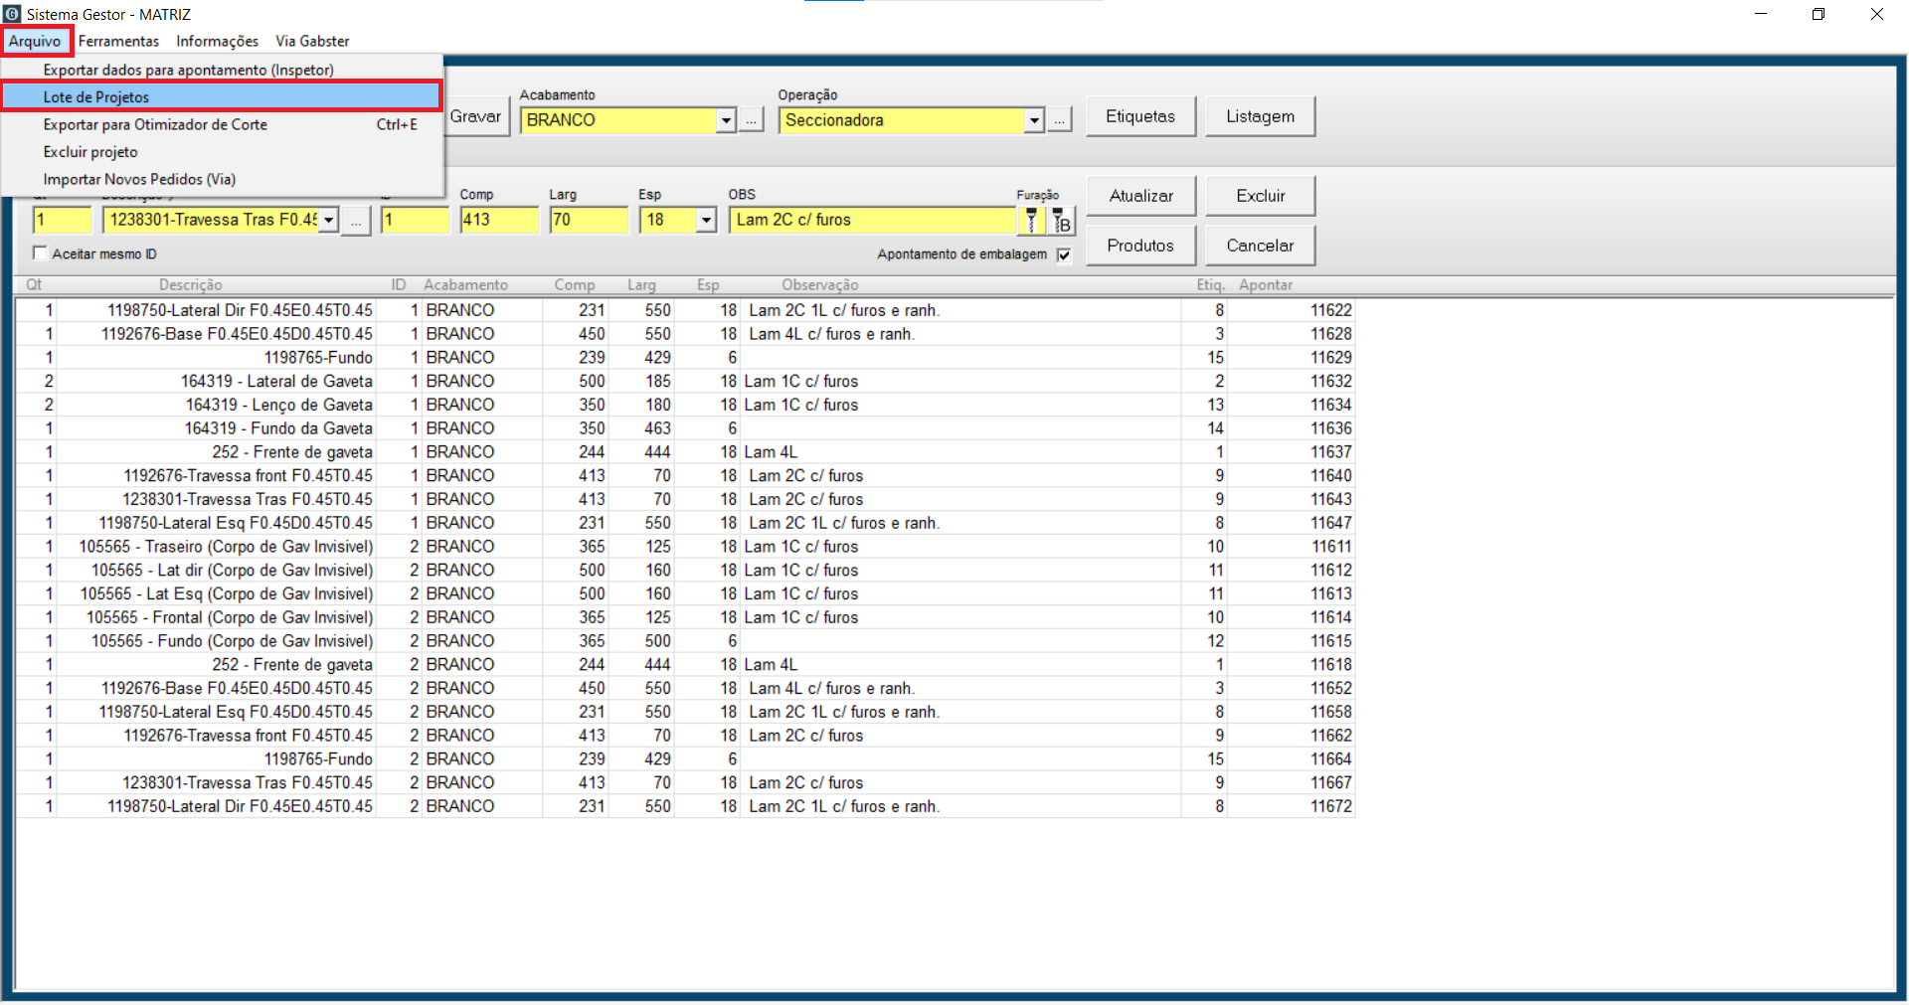Click the Furação drill B icon

(1062, 221)
